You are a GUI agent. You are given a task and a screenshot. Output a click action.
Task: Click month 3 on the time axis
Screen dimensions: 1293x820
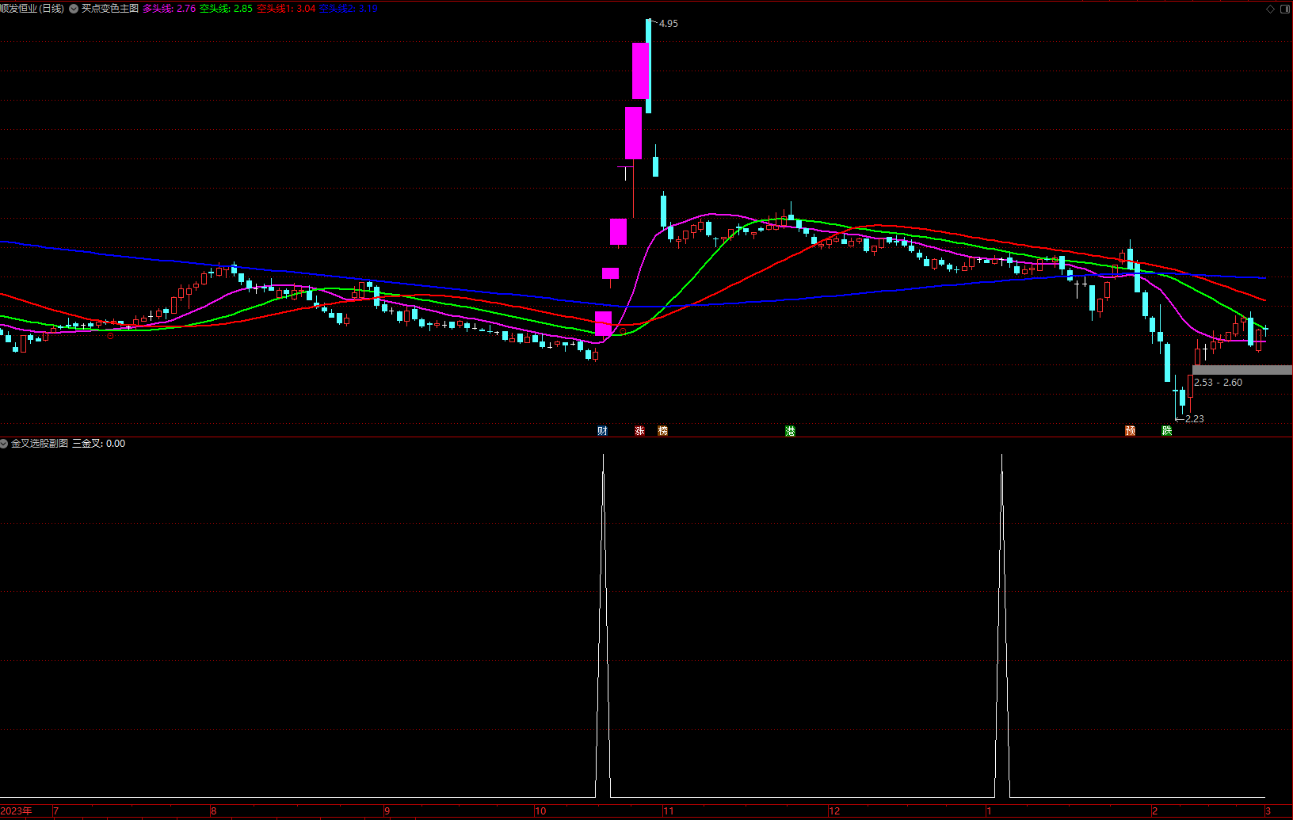[x=1268, y=811]
